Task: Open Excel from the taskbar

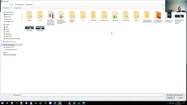Action: click(74, 103)
